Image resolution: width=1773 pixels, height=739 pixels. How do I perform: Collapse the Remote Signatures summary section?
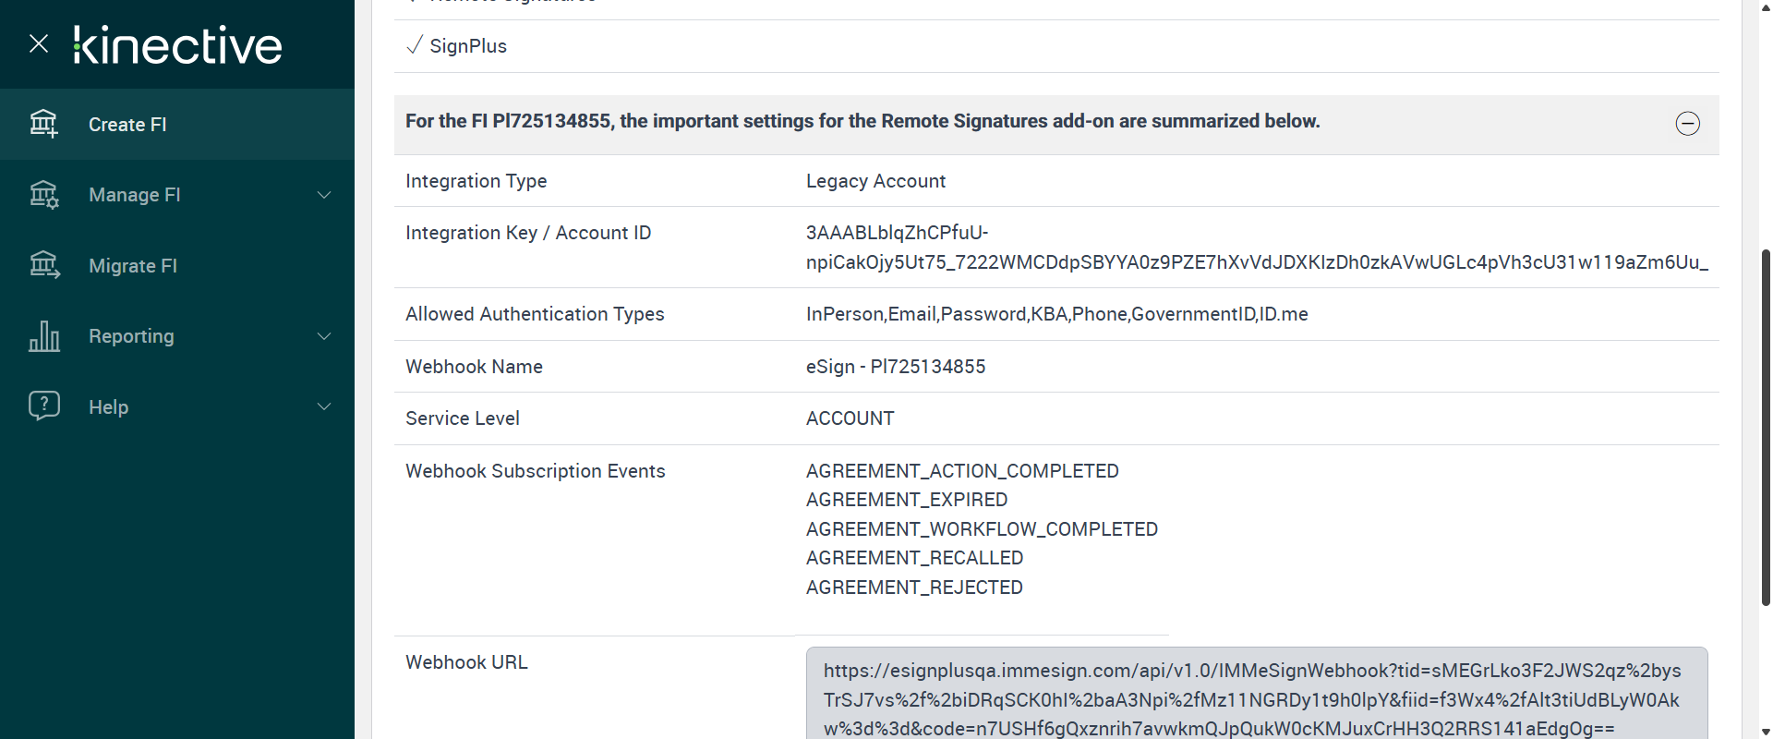[1687, 124]
